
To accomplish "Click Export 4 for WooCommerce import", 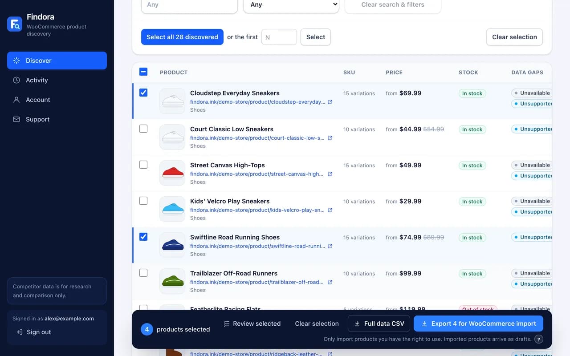I will pyautogui.click(x=478, y=324).
